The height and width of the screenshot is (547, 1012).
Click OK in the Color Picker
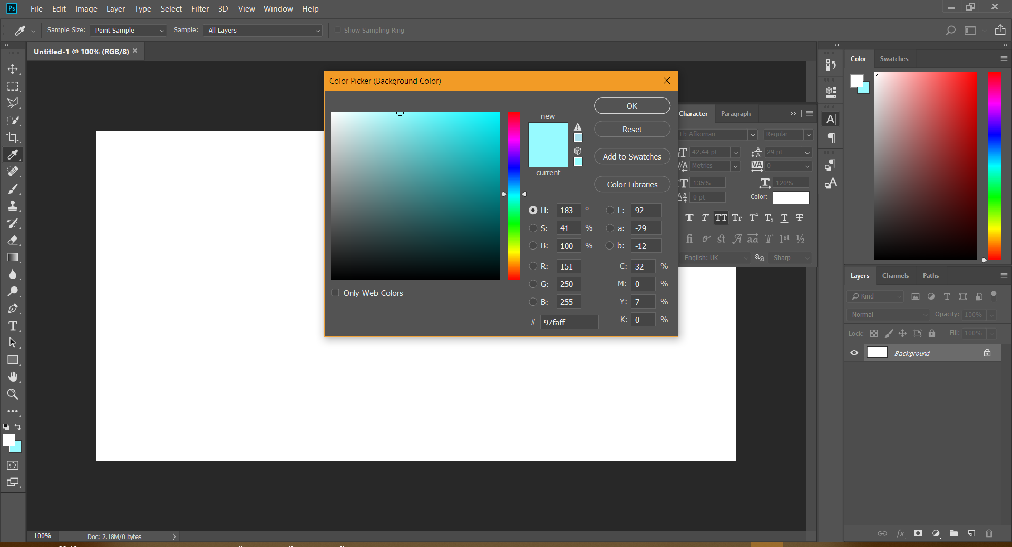632,106
